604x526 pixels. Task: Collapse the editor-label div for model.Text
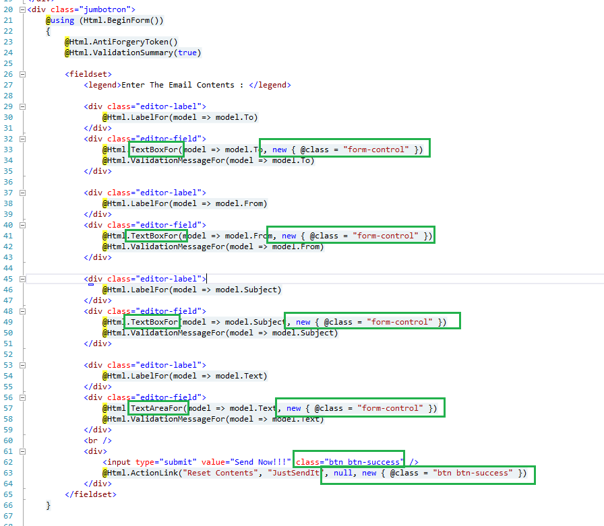[x=22, y=365]
